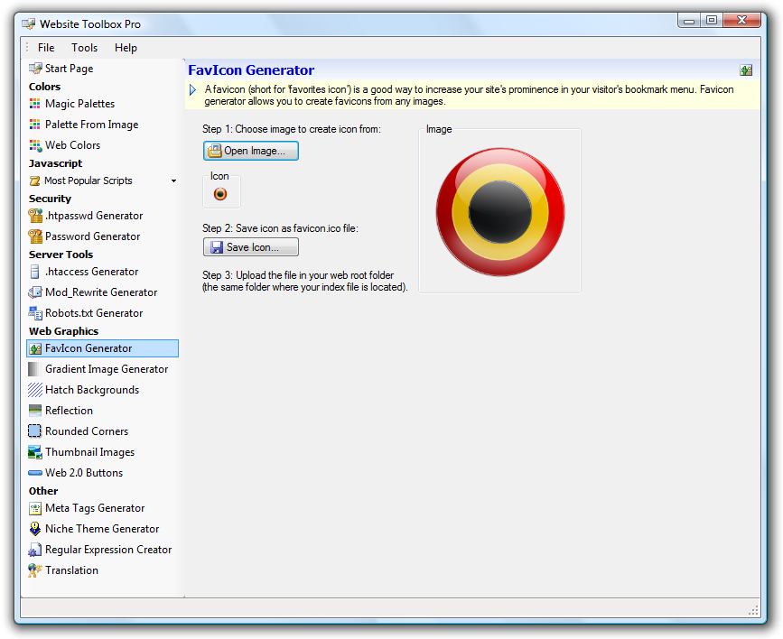Click the Mod_Rewrite Generator icon
This screenshot has height=639, width=783.
click(x=35, y=292)
